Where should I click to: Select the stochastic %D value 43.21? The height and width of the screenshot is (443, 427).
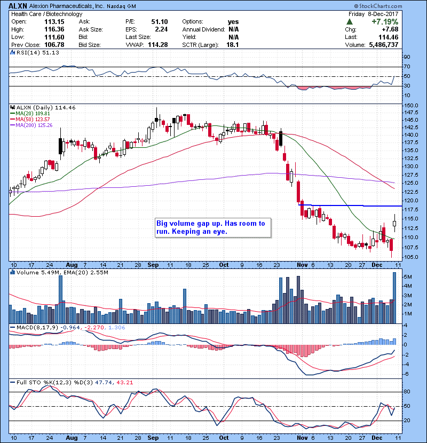click(x=124, y=383)
